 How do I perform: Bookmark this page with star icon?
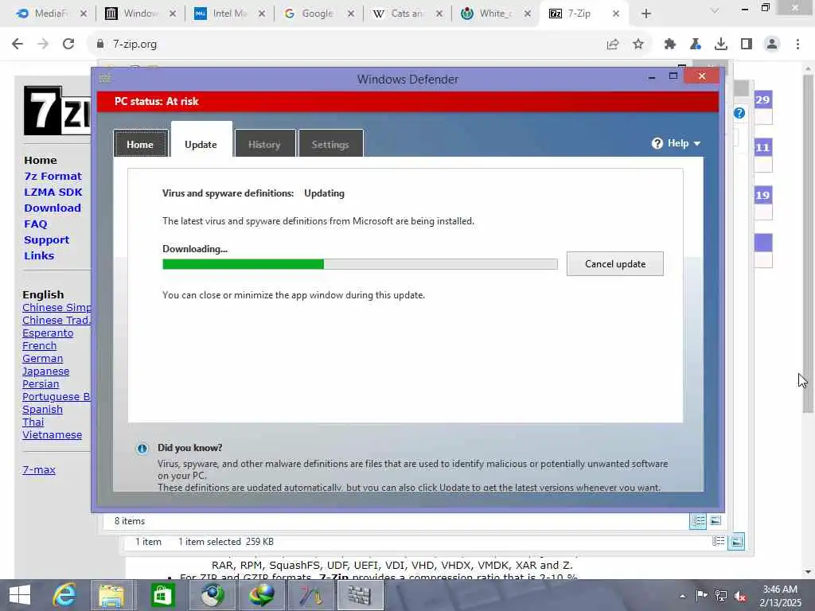coord(638,45)
